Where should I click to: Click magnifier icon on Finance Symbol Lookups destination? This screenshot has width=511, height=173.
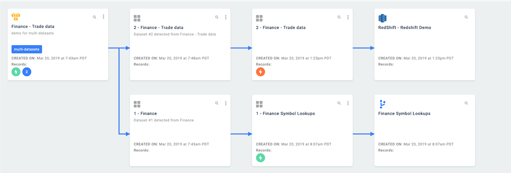coord(466,103)
